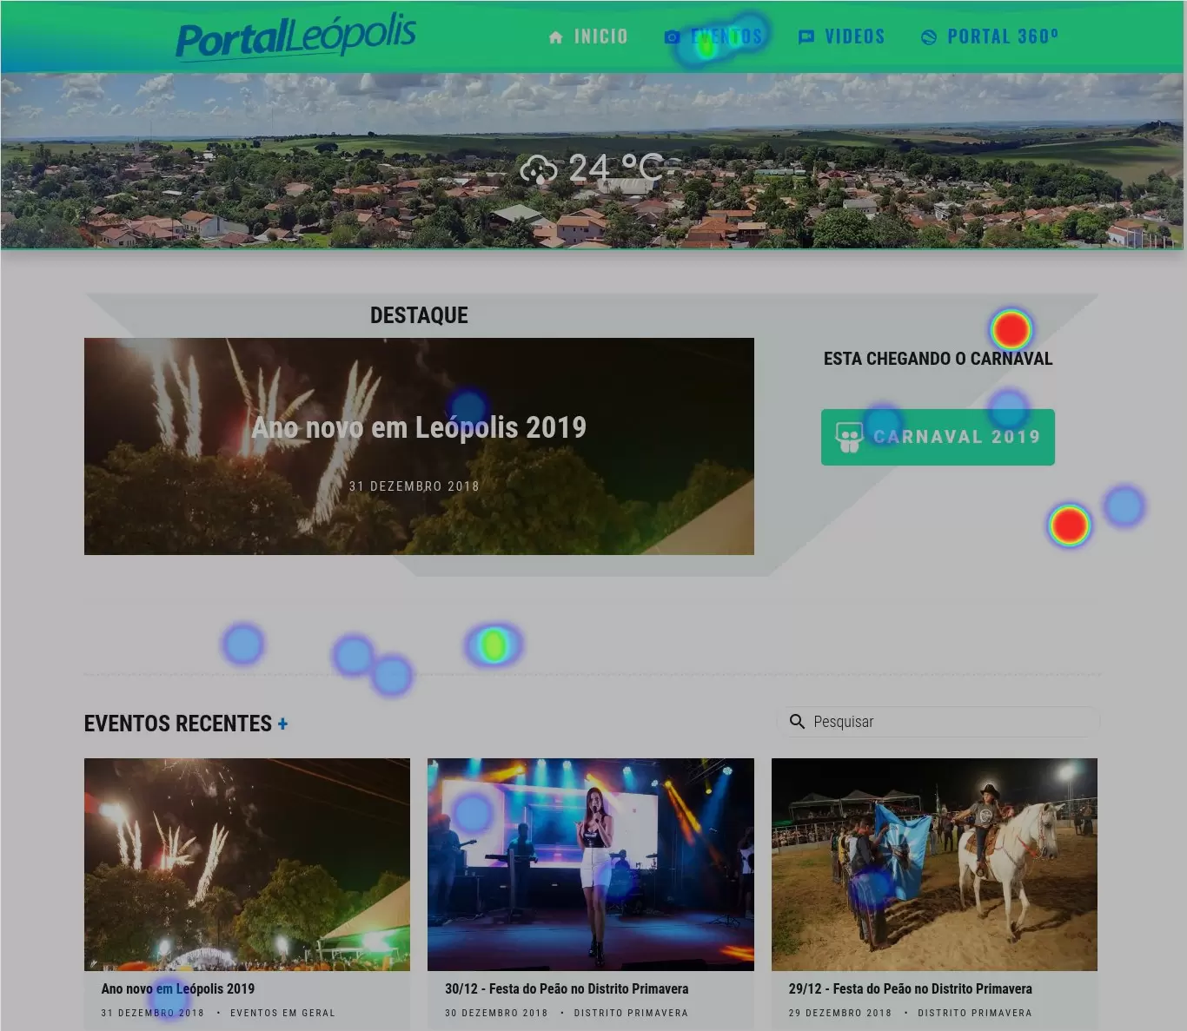Click the magnifier icon in search box

[x=797, y=721]
